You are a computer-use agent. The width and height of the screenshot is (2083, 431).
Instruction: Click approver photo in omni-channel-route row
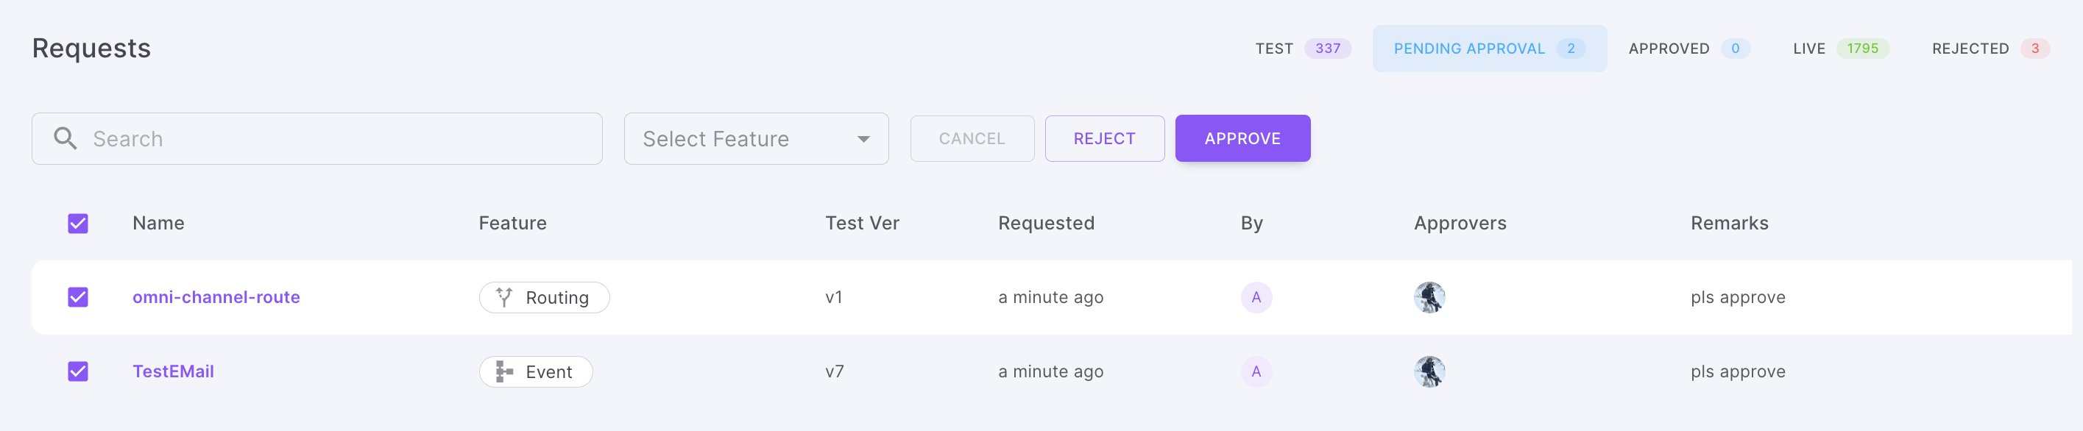point(1429,298)
